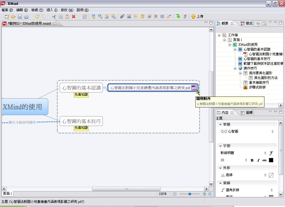285x207 pixels.
Task: Click the shape fill color swatch
Action: [x=271, y=175]
